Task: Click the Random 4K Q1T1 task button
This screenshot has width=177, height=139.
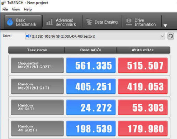Action: tap(37, 107)
